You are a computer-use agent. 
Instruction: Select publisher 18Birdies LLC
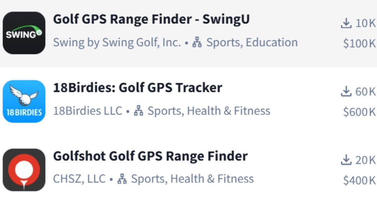click(88, 111)
